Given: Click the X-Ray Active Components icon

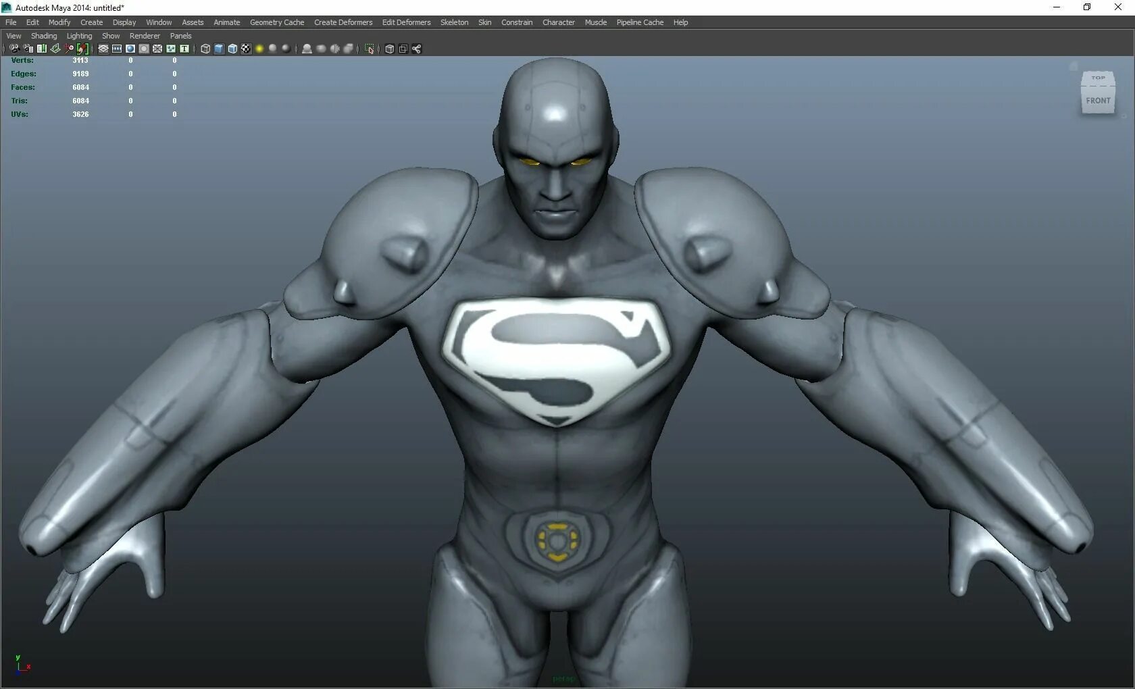Looking at the screenshot, I should click(x=403, y=49).
